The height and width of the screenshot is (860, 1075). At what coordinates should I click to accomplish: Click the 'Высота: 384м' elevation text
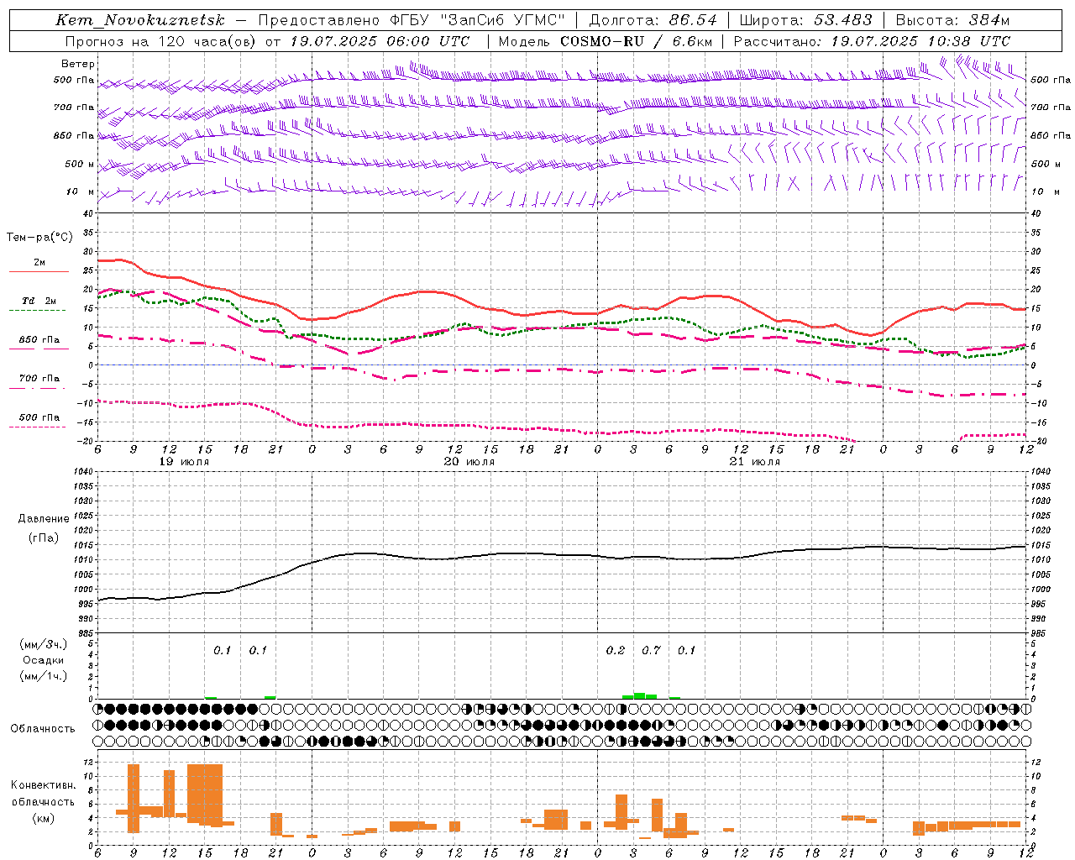[952, 20]
